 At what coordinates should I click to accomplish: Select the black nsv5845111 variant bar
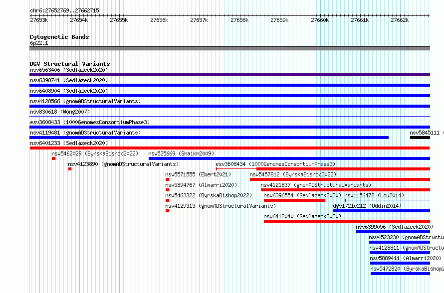pyautogui.click(x=420, y=138)
